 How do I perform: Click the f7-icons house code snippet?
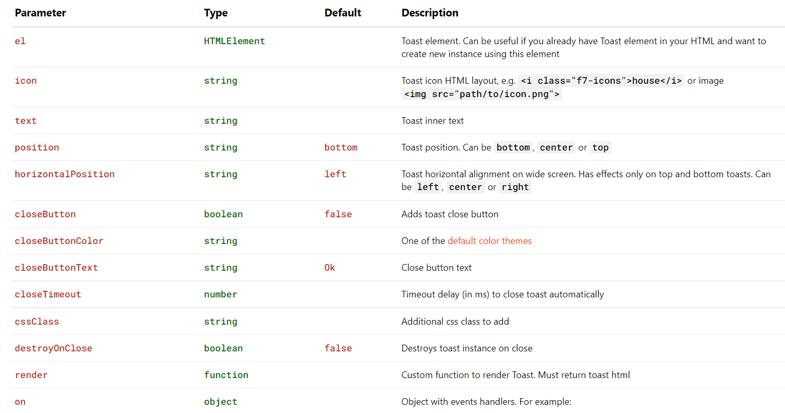tap(601, 81)
